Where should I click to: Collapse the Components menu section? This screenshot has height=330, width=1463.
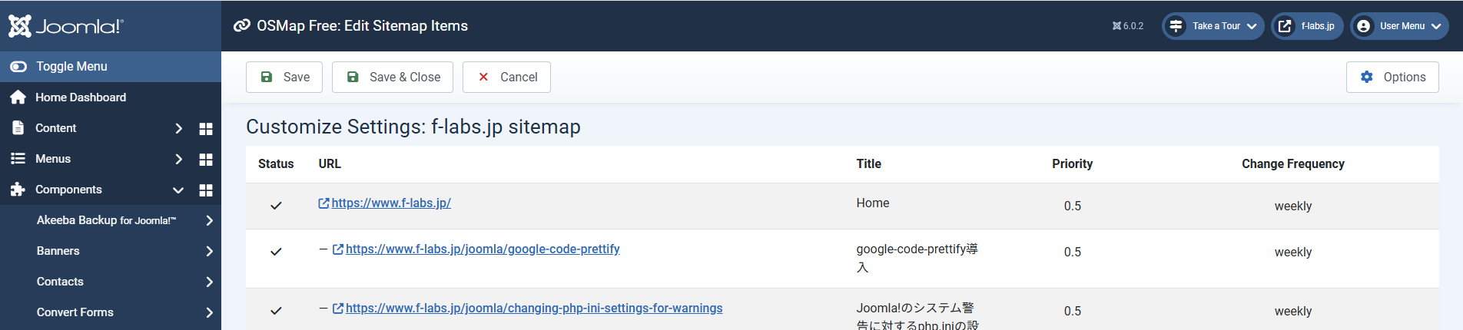click(177, 190)
